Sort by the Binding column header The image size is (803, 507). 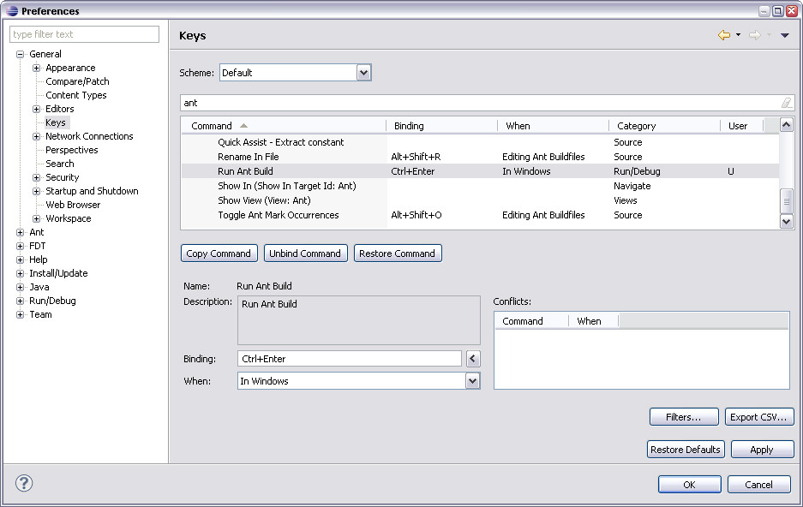tap(441, 126)
